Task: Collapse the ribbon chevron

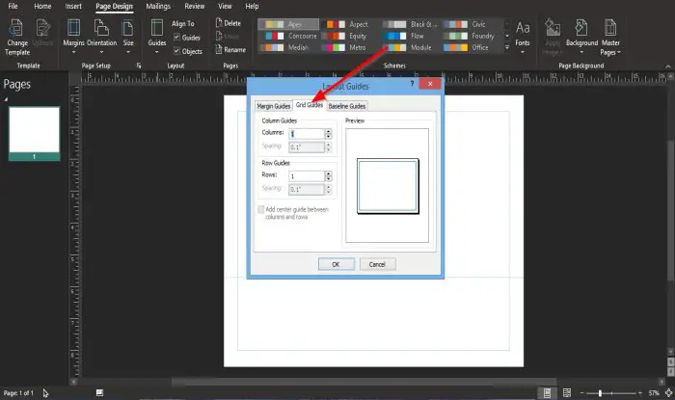Action: click(x=668, y=67)
